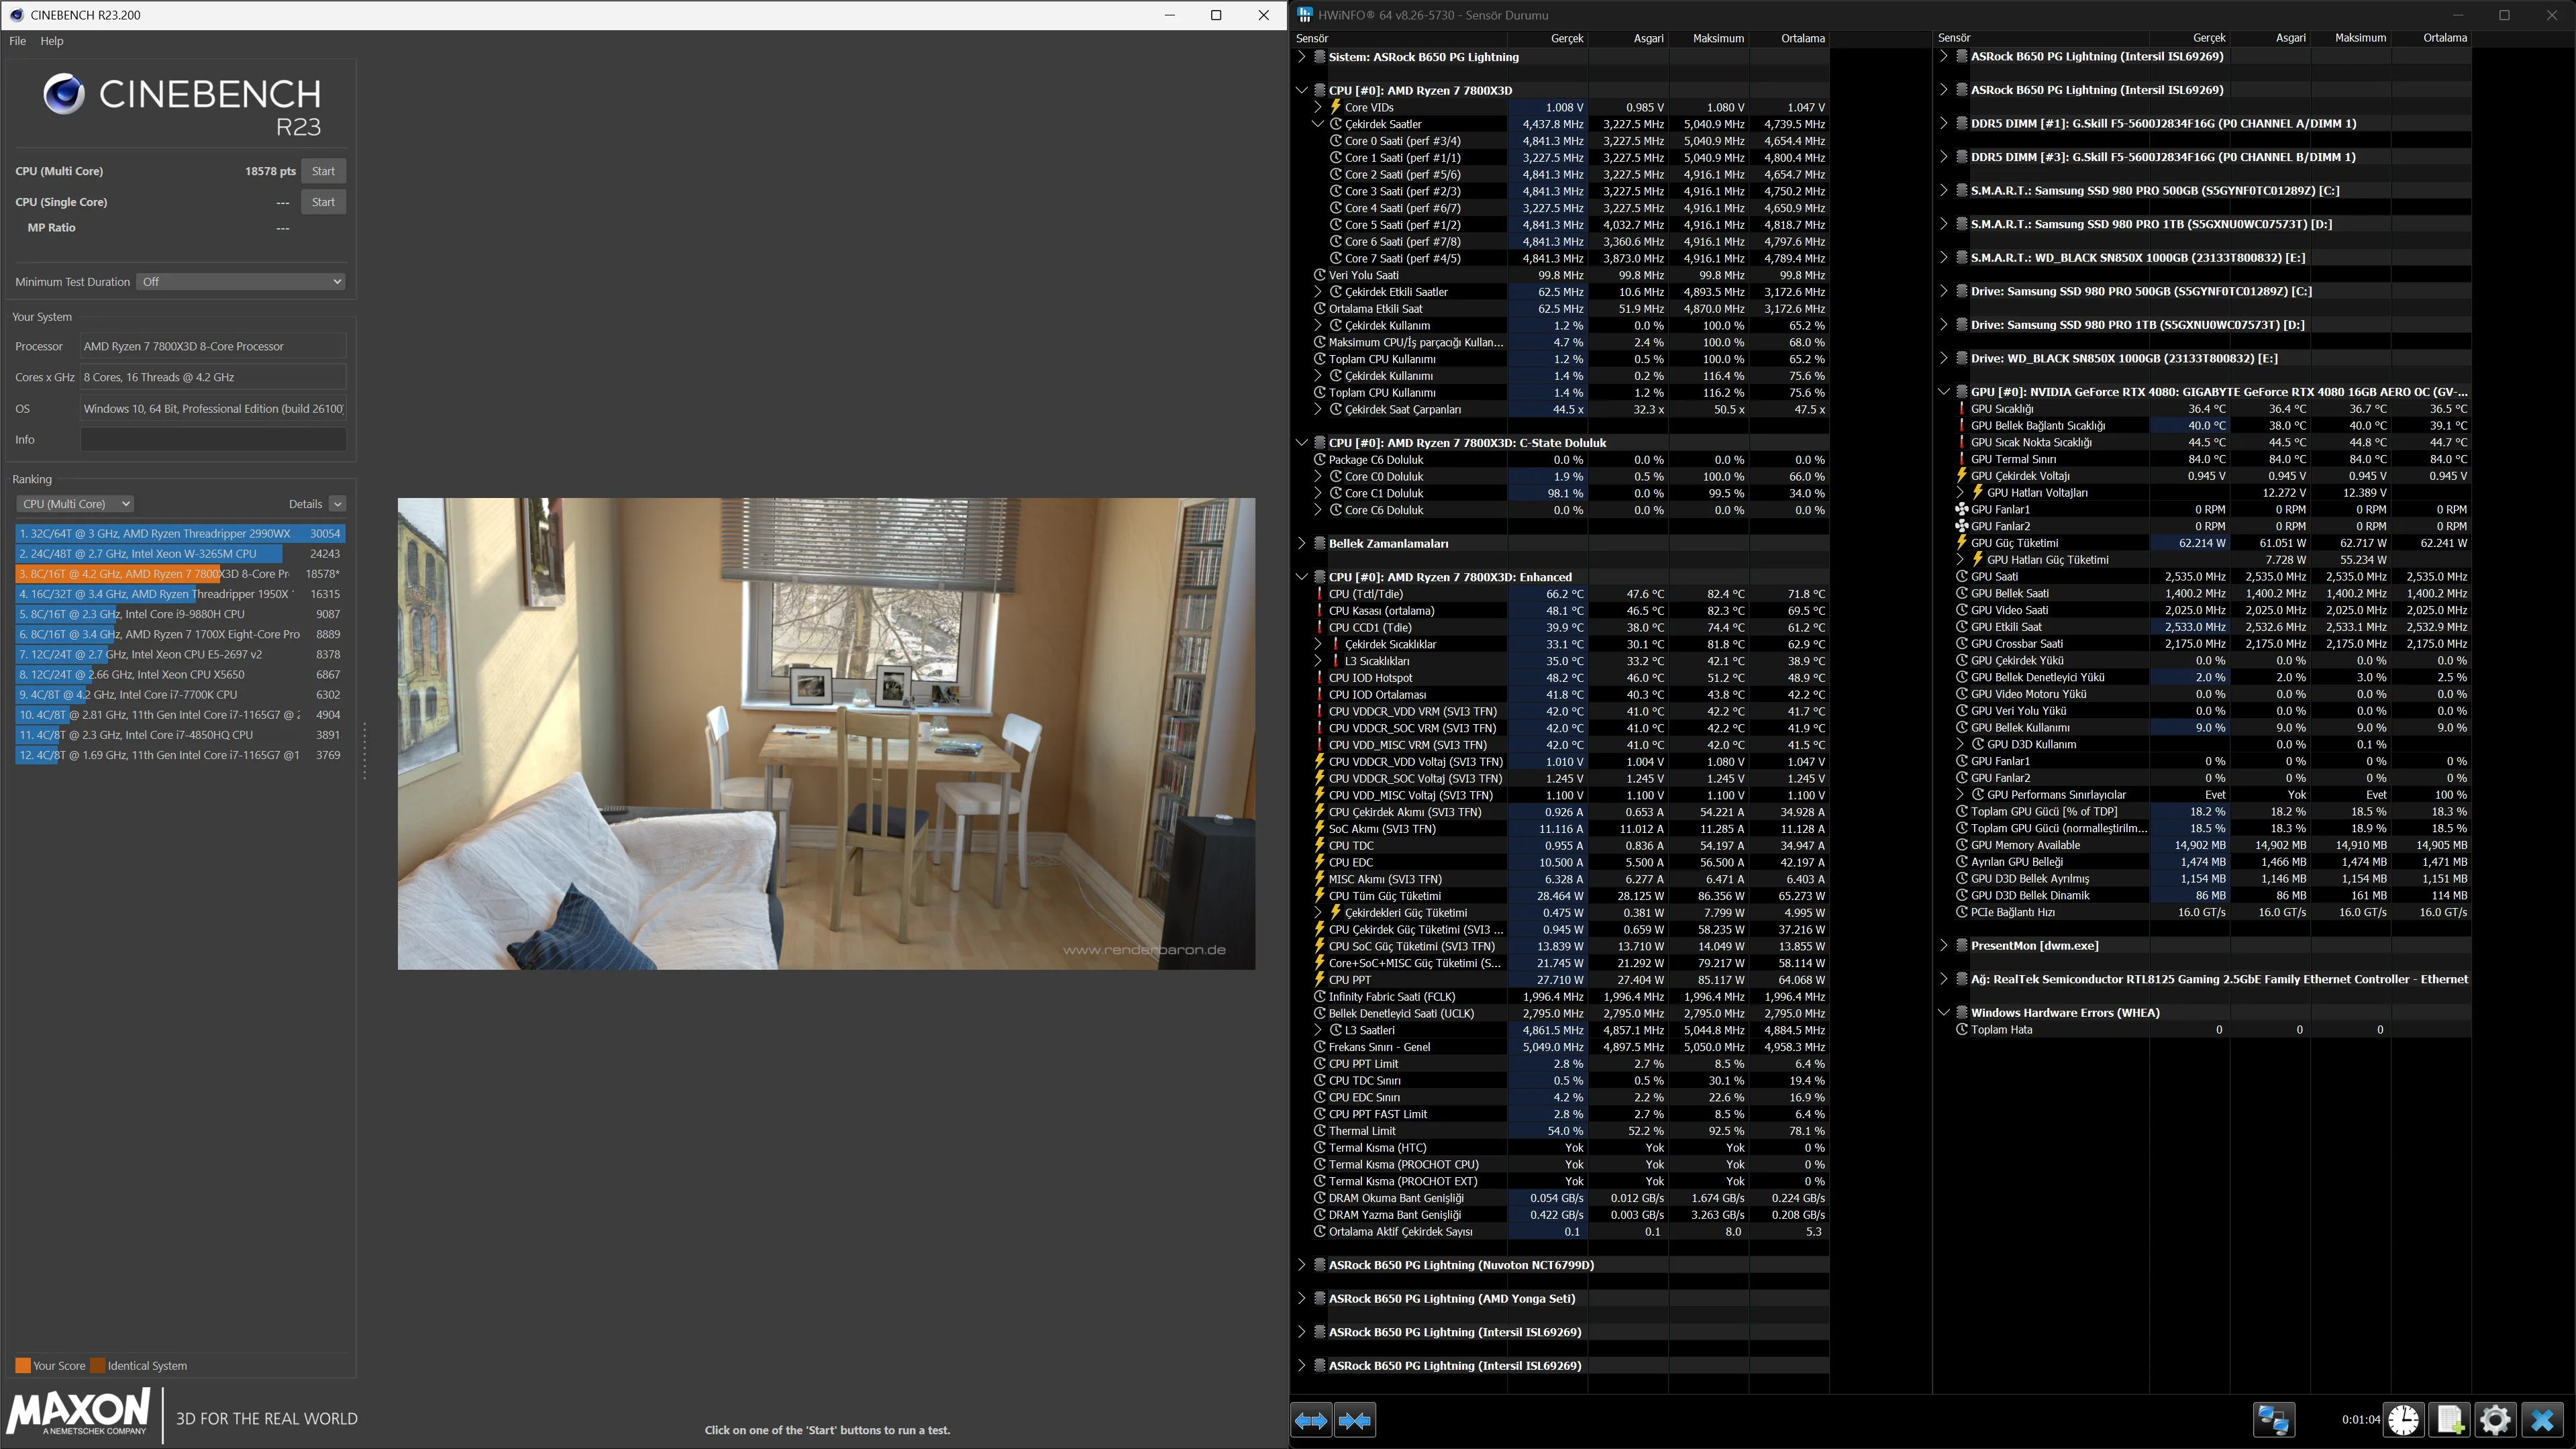The width and height of the screenshot is (2576, 1449).
Task: Open the File menu
Action: point(17,41)
